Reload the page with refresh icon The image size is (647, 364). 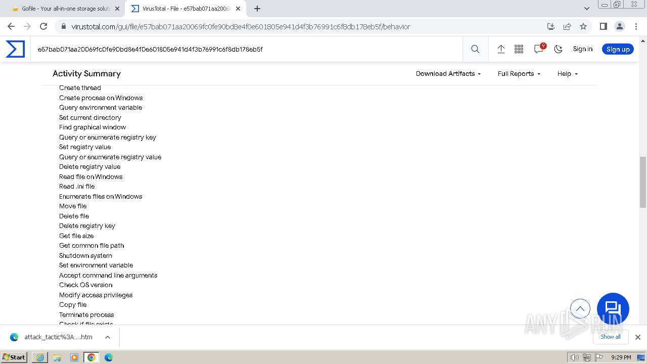43,26
